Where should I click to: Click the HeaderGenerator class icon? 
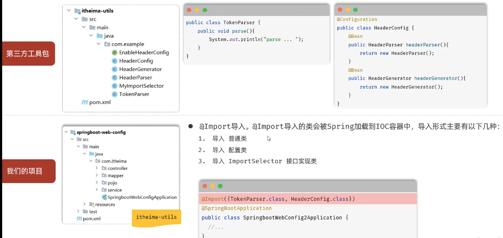pyautogui.click(x=114, y=69)
